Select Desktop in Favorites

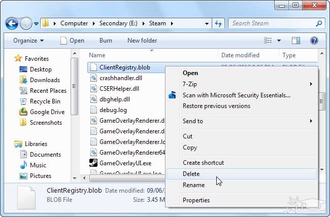[36, 69]
